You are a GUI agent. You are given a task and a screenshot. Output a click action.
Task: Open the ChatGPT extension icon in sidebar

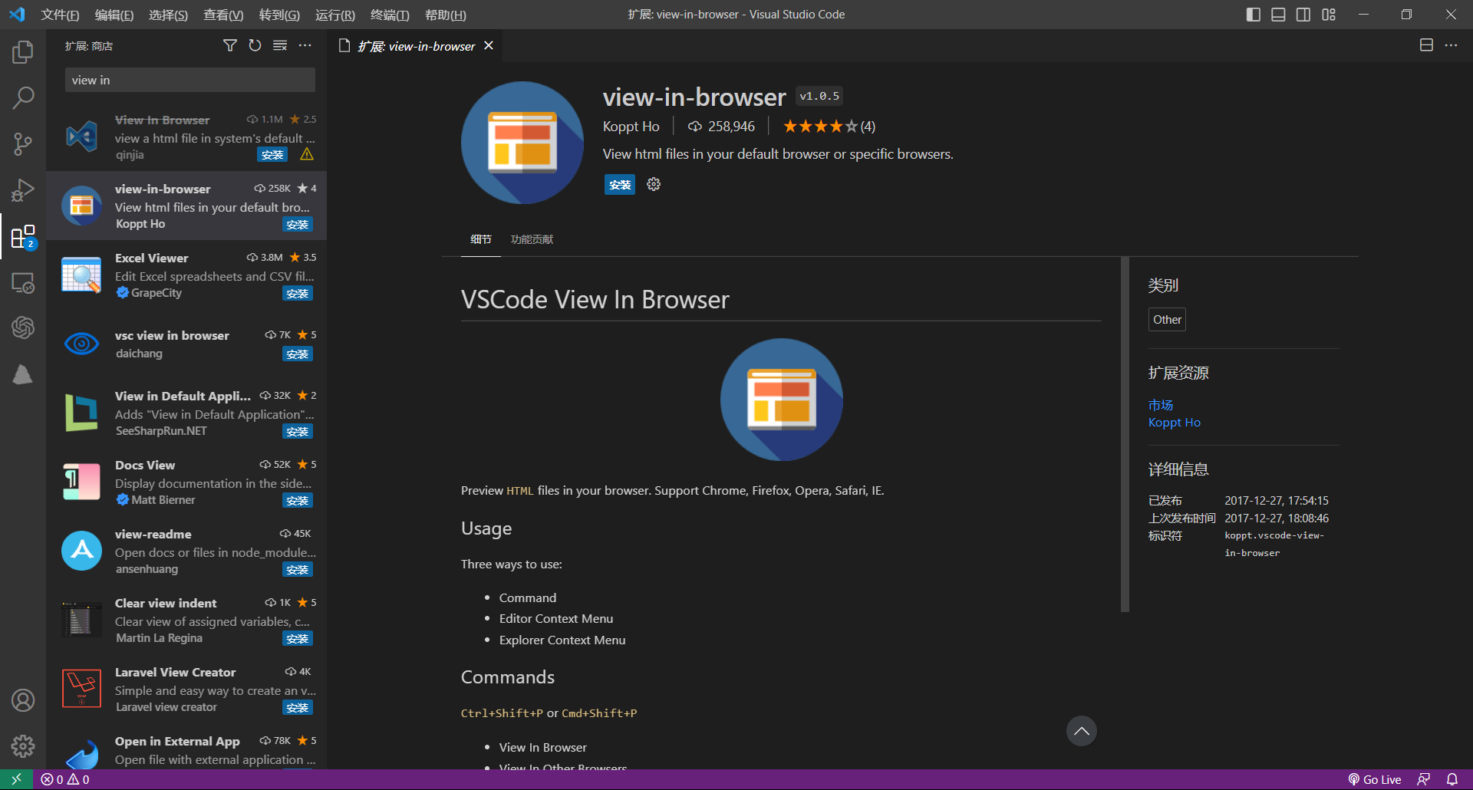[x=23, y=328]
